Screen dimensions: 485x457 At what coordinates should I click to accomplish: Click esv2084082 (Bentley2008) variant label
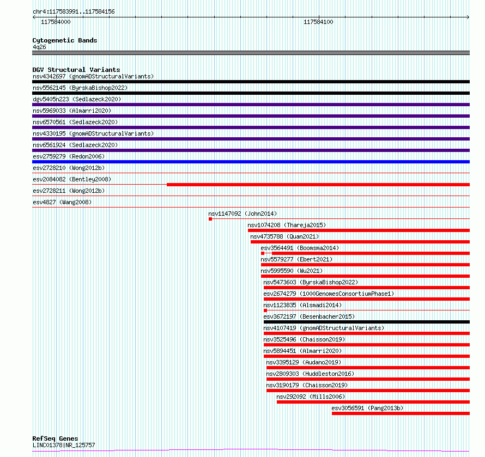pyautogui.click(x=72, y=179)
